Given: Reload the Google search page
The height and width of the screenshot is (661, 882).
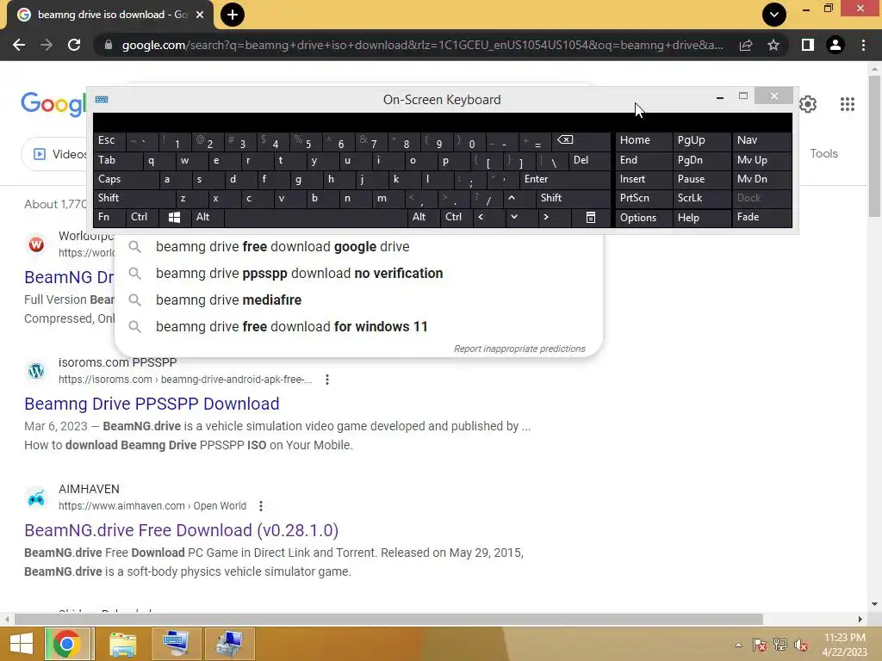Looking at the screenshot, I should [74, 45].
